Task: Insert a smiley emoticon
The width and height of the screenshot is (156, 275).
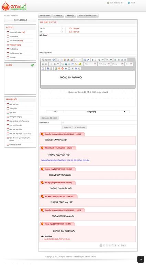Action: tap(59, 68)
